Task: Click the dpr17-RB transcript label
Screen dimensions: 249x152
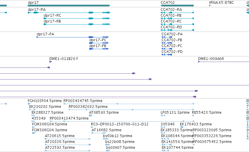Action: [x=52, y=21]
